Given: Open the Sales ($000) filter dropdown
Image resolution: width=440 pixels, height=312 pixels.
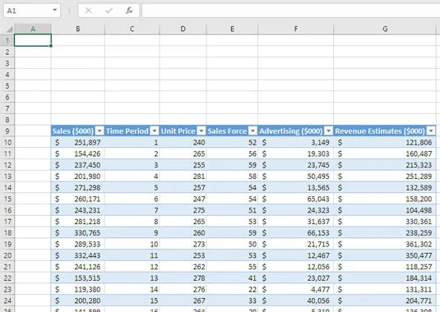Looking at the screenshot, I should coord(100,131).
